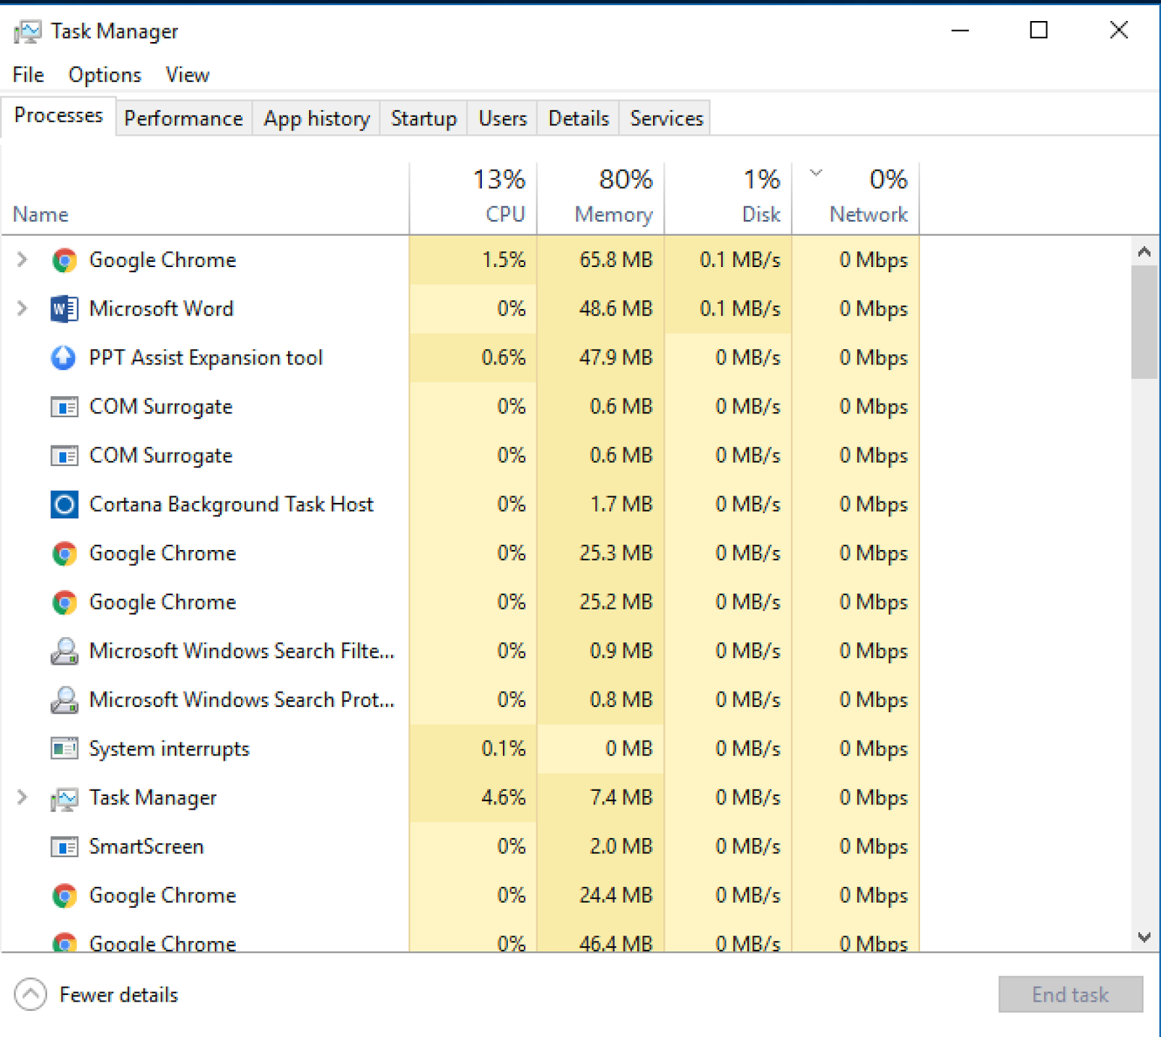Select the System interrupts process
1161x1037 pixels.
[169, 748]
